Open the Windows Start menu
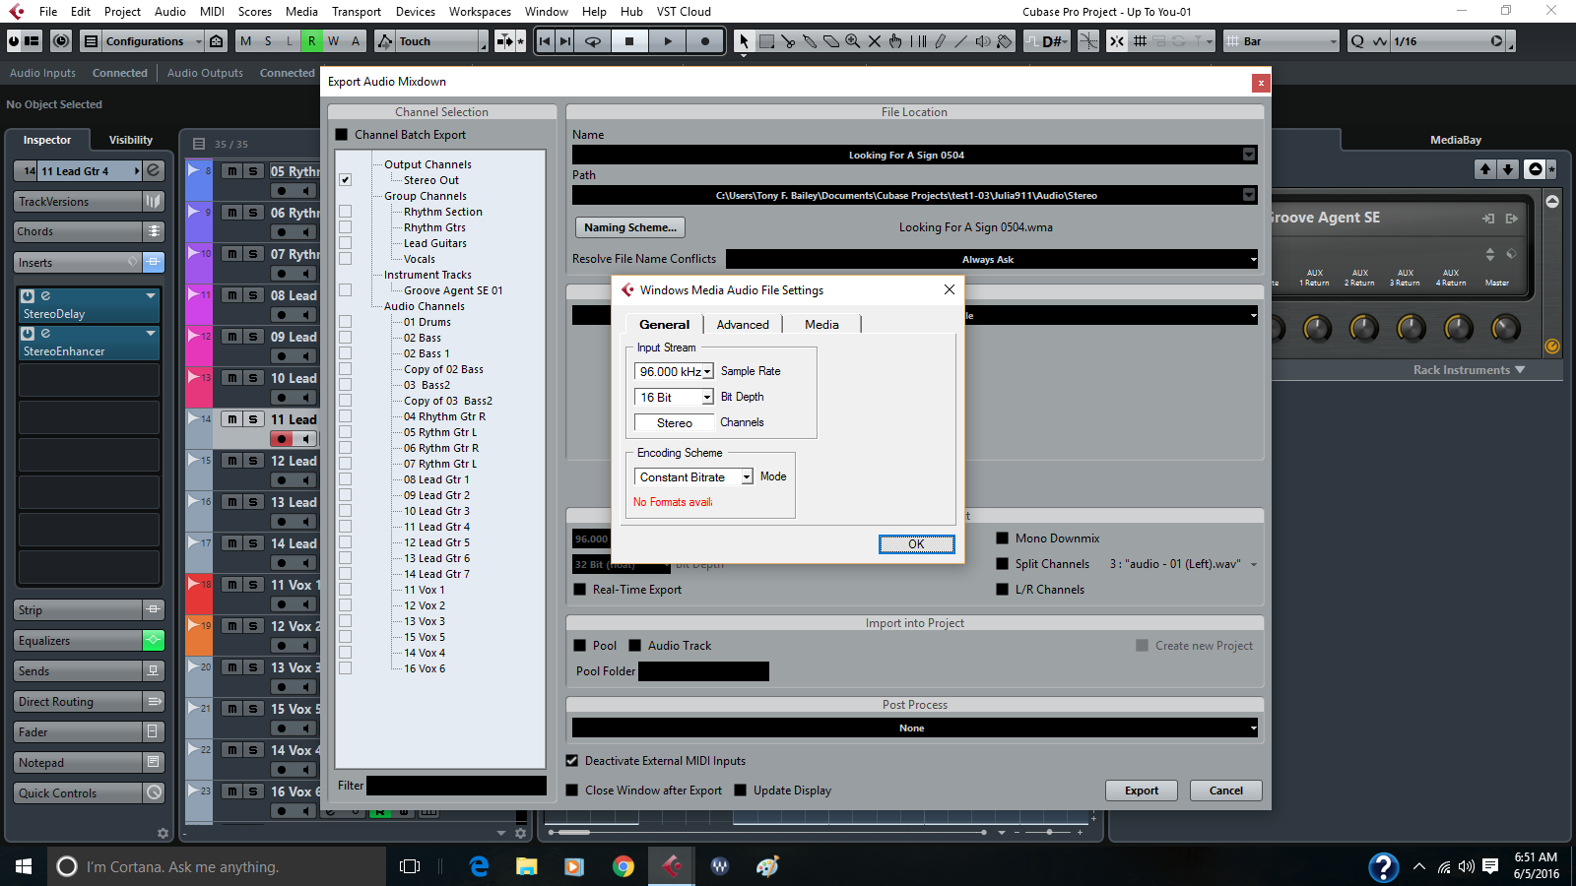This screenshot has width=1576, height=886. pyautogui.click(x=24, y=866)
